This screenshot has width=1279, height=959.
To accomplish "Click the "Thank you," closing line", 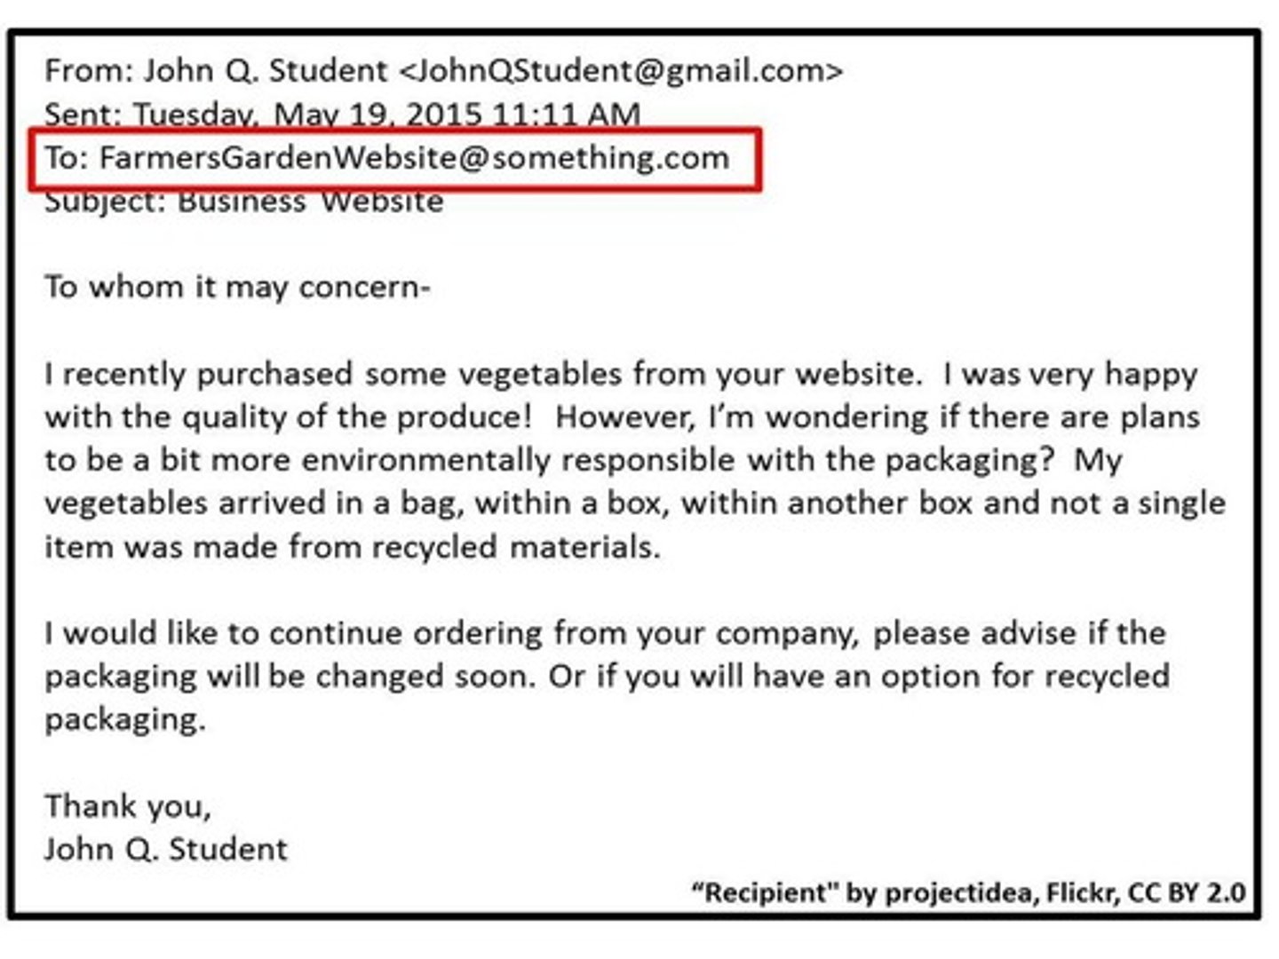I will (x=129, y=806).
